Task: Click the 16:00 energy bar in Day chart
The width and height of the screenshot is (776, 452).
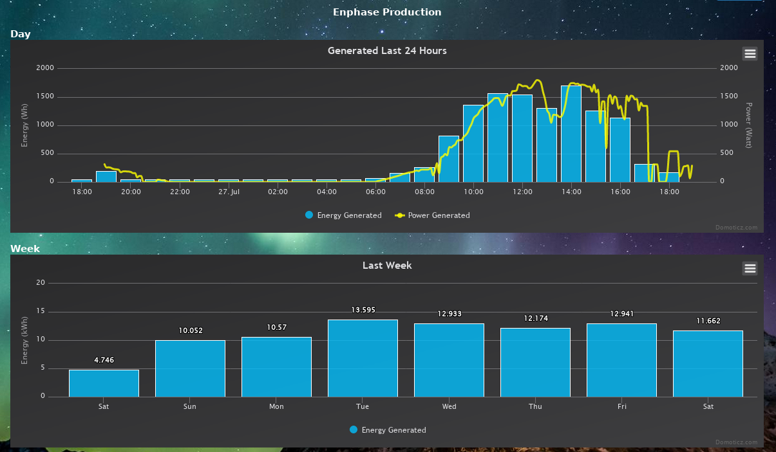Action: coord(620,150)
